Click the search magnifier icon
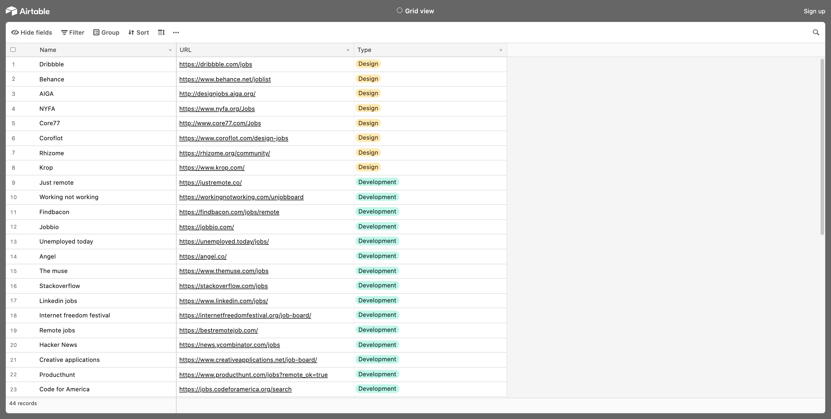Viewport: 831px width, 419px height. tap(816, 33)
